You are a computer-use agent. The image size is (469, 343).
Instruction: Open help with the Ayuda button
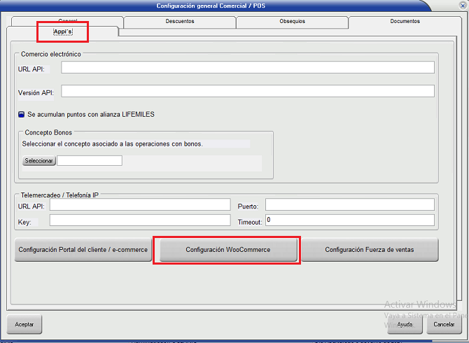click(x=404, y=325)
